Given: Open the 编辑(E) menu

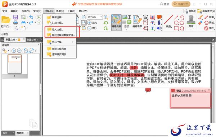Looking at the screenshot, I should 14,11.
